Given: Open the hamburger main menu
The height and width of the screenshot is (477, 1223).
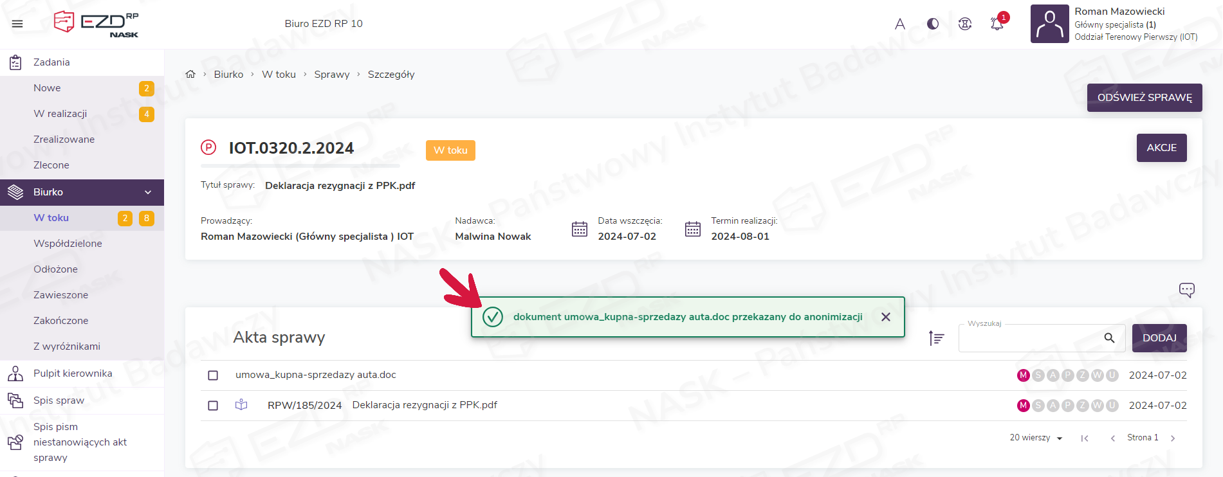Looking at the screenshot, I should point(17,24).
